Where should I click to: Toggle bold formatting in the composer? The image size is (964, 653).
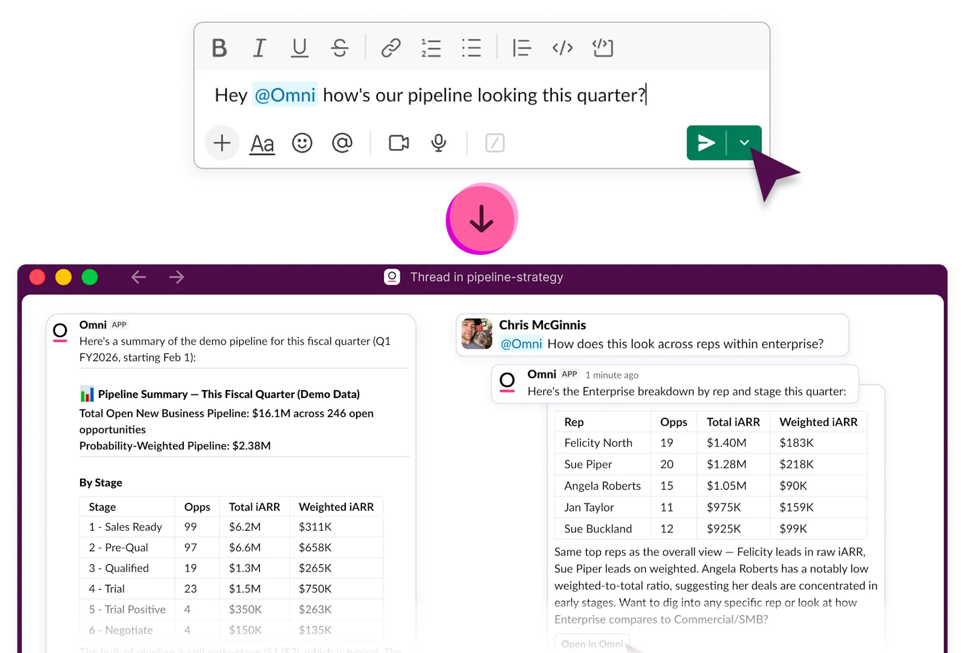[219, 48]
